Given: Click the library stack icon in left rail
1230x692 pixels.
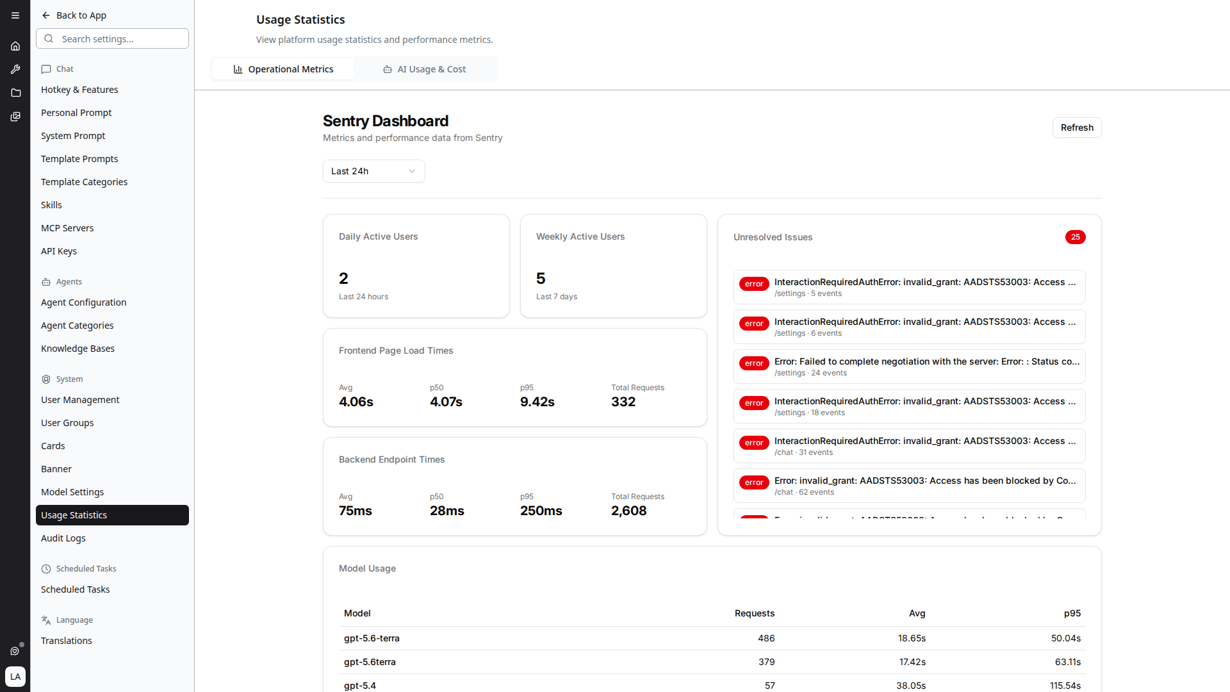Looking at the screenshot, I should 15,117.
